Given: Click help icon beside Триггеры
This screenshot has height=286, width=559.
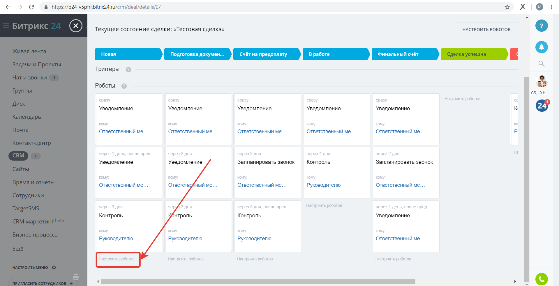Looking at the screenshot, I should click(x=128, y=70).
